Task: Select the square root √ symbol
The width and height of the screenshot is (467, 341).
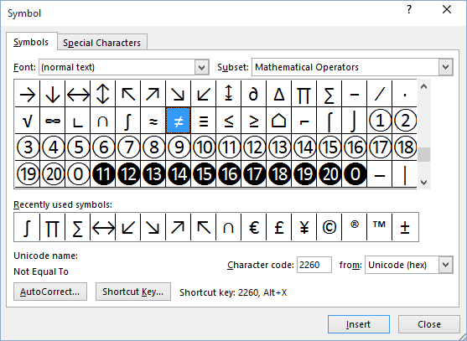Action: [x=27, y=121]
